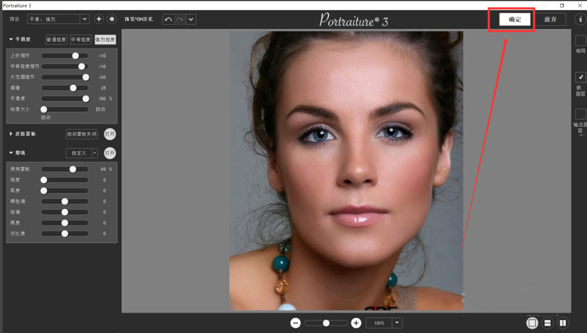Image resolution: width=587 pixels, height=333 pixels.
Task: Uncheck the 新图层 checkbox
Action: click(580, 77)
